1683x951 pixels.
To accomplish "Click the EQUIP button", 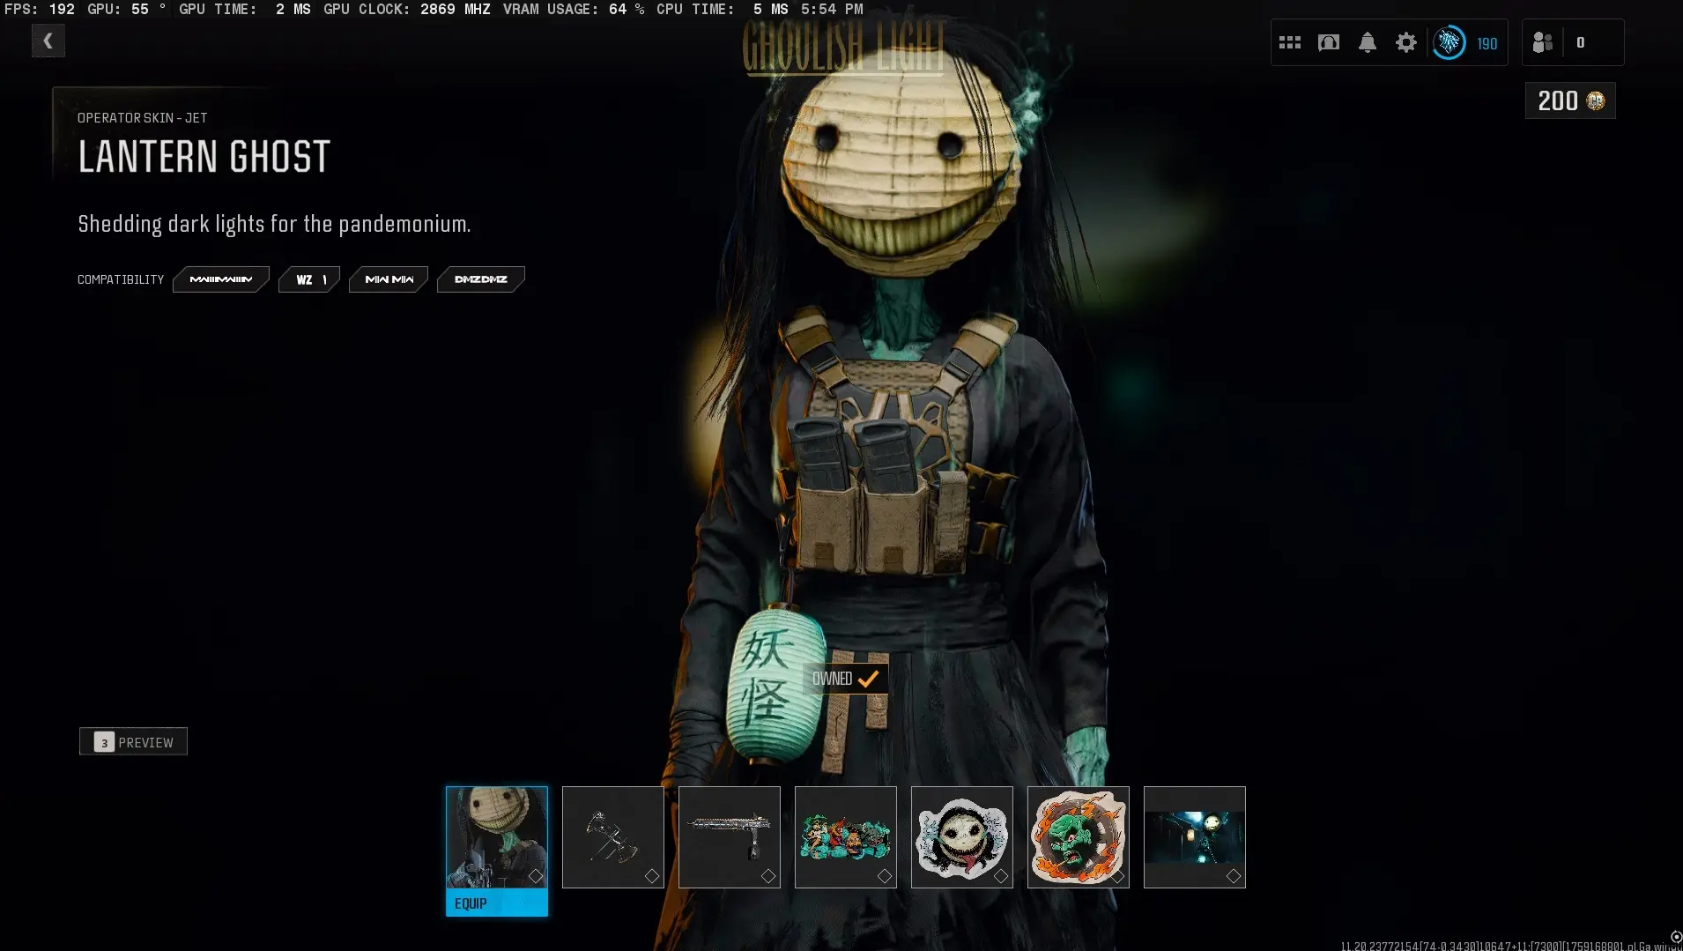I will coord(497,903).
